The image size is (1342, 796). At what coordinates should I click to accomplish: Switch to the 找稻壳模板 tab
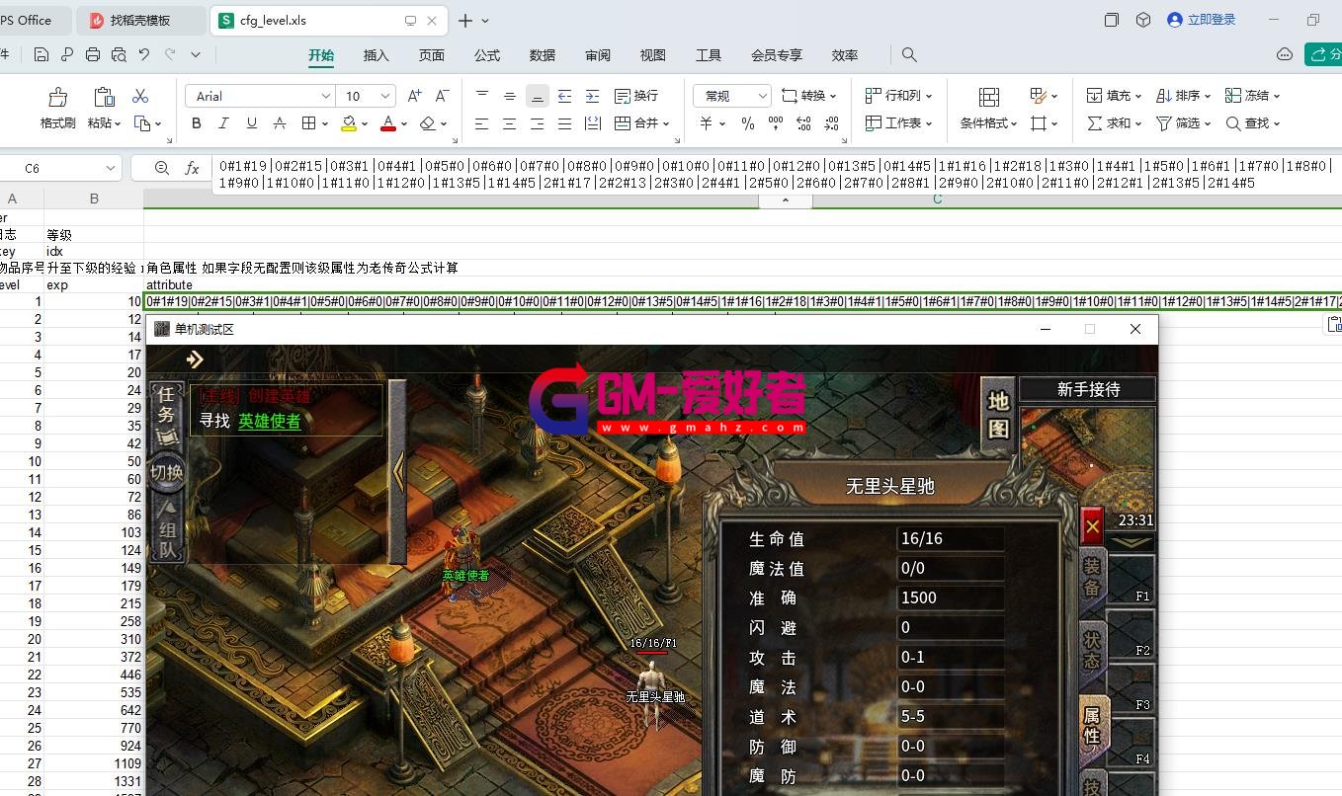pyautogui.click(x=141, y=20)
